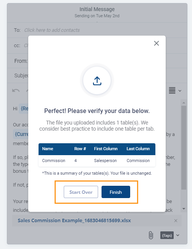
Task: Click the undo arrow icon
Action: tap(16, 90)
